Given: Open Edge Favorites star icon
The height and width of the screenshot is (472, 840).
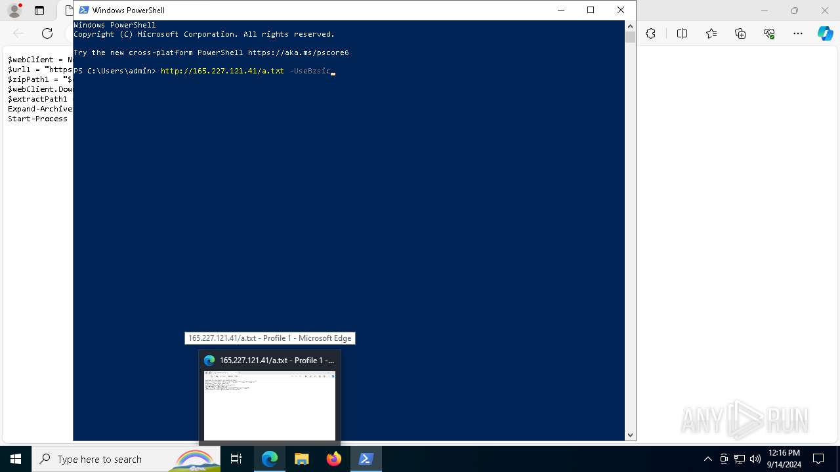Looking at the screenshot, I should pyautogui.click(x=711, y=33).
